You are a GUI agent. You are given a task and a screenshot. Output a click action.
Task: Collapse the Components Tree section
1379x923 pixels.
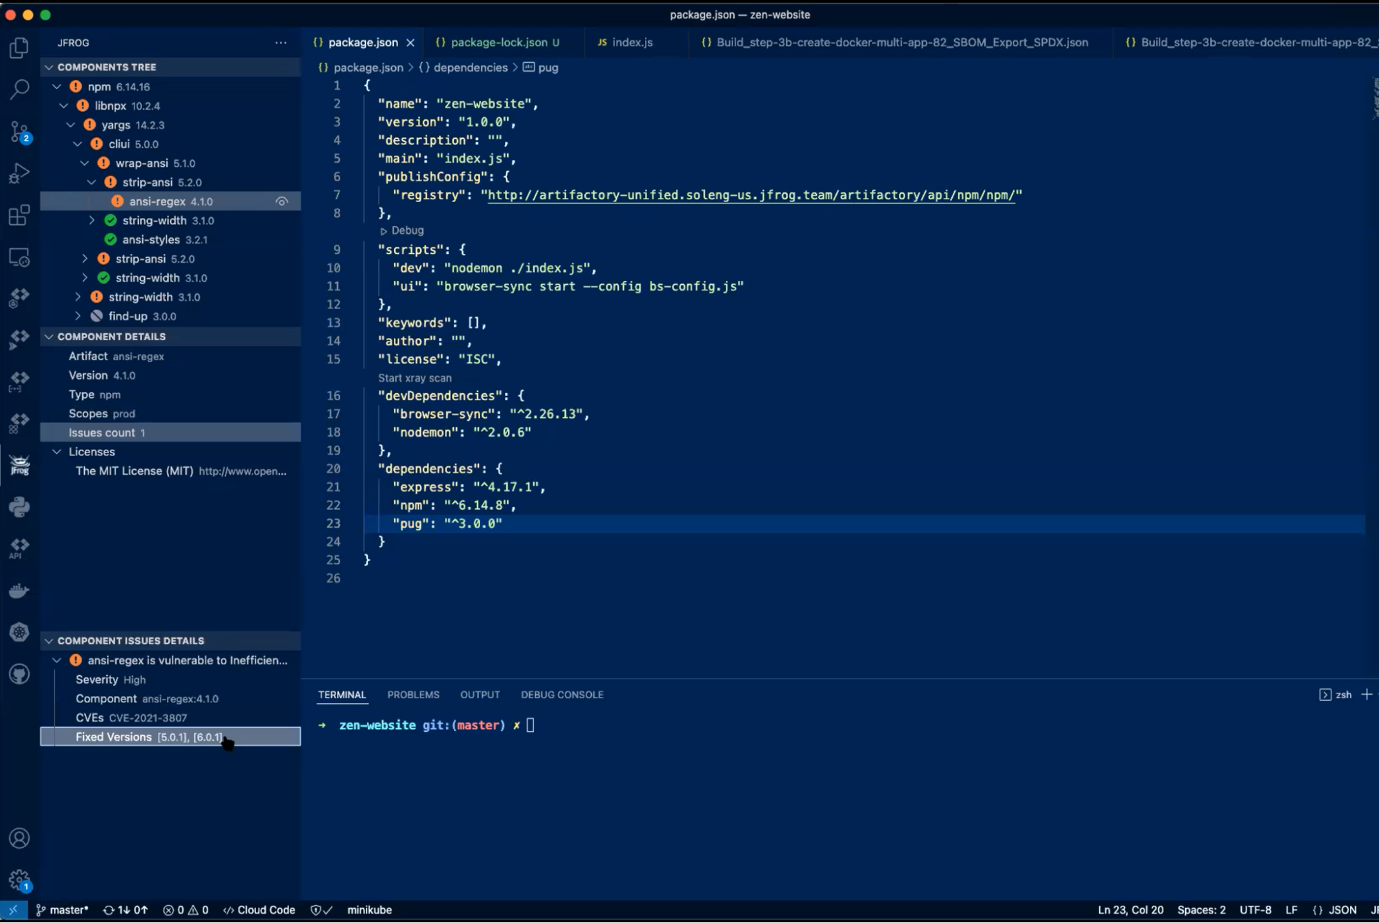(50, 67)
